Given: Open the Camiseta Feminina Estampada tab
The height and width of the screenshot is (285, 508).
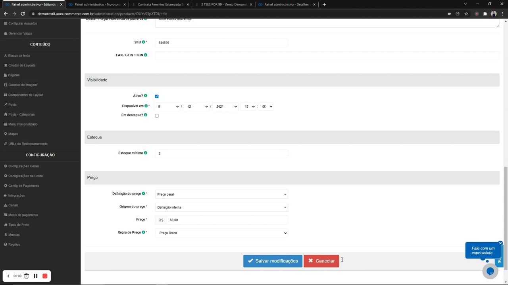Looking at the screenshot, I should point(158,4).
